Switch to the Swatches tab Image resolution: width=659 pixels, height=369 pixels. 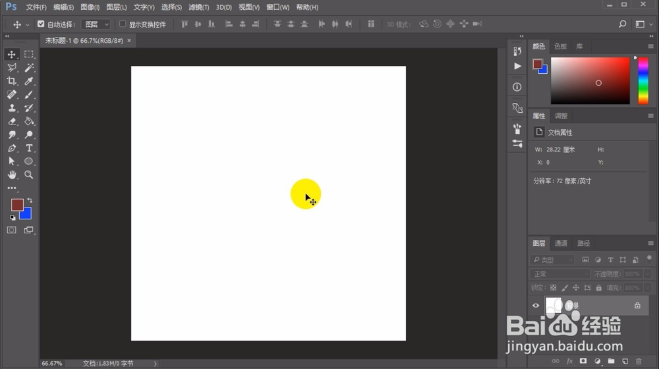[560, 46]
